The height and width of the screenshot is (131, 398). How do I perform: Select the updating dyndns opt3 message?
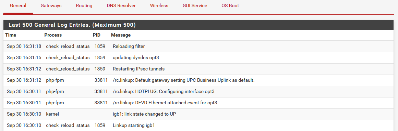[x=136, y=57]
